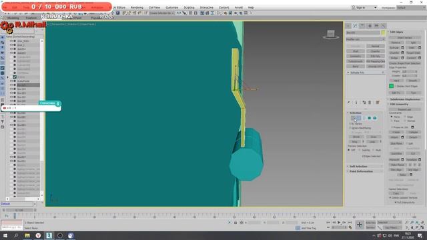Click the Play Animation button

pos(339,223)
